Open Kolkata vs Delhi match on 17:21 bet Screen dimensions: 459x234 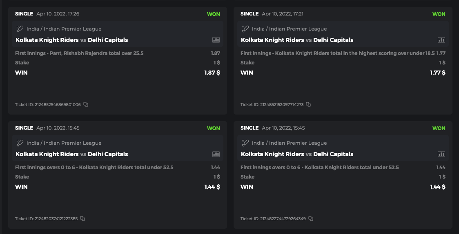(297, 40)
